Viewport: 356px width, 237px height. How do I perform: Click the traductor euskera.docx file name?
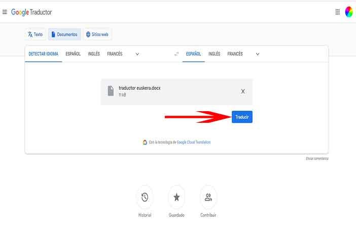coord(139,88)
